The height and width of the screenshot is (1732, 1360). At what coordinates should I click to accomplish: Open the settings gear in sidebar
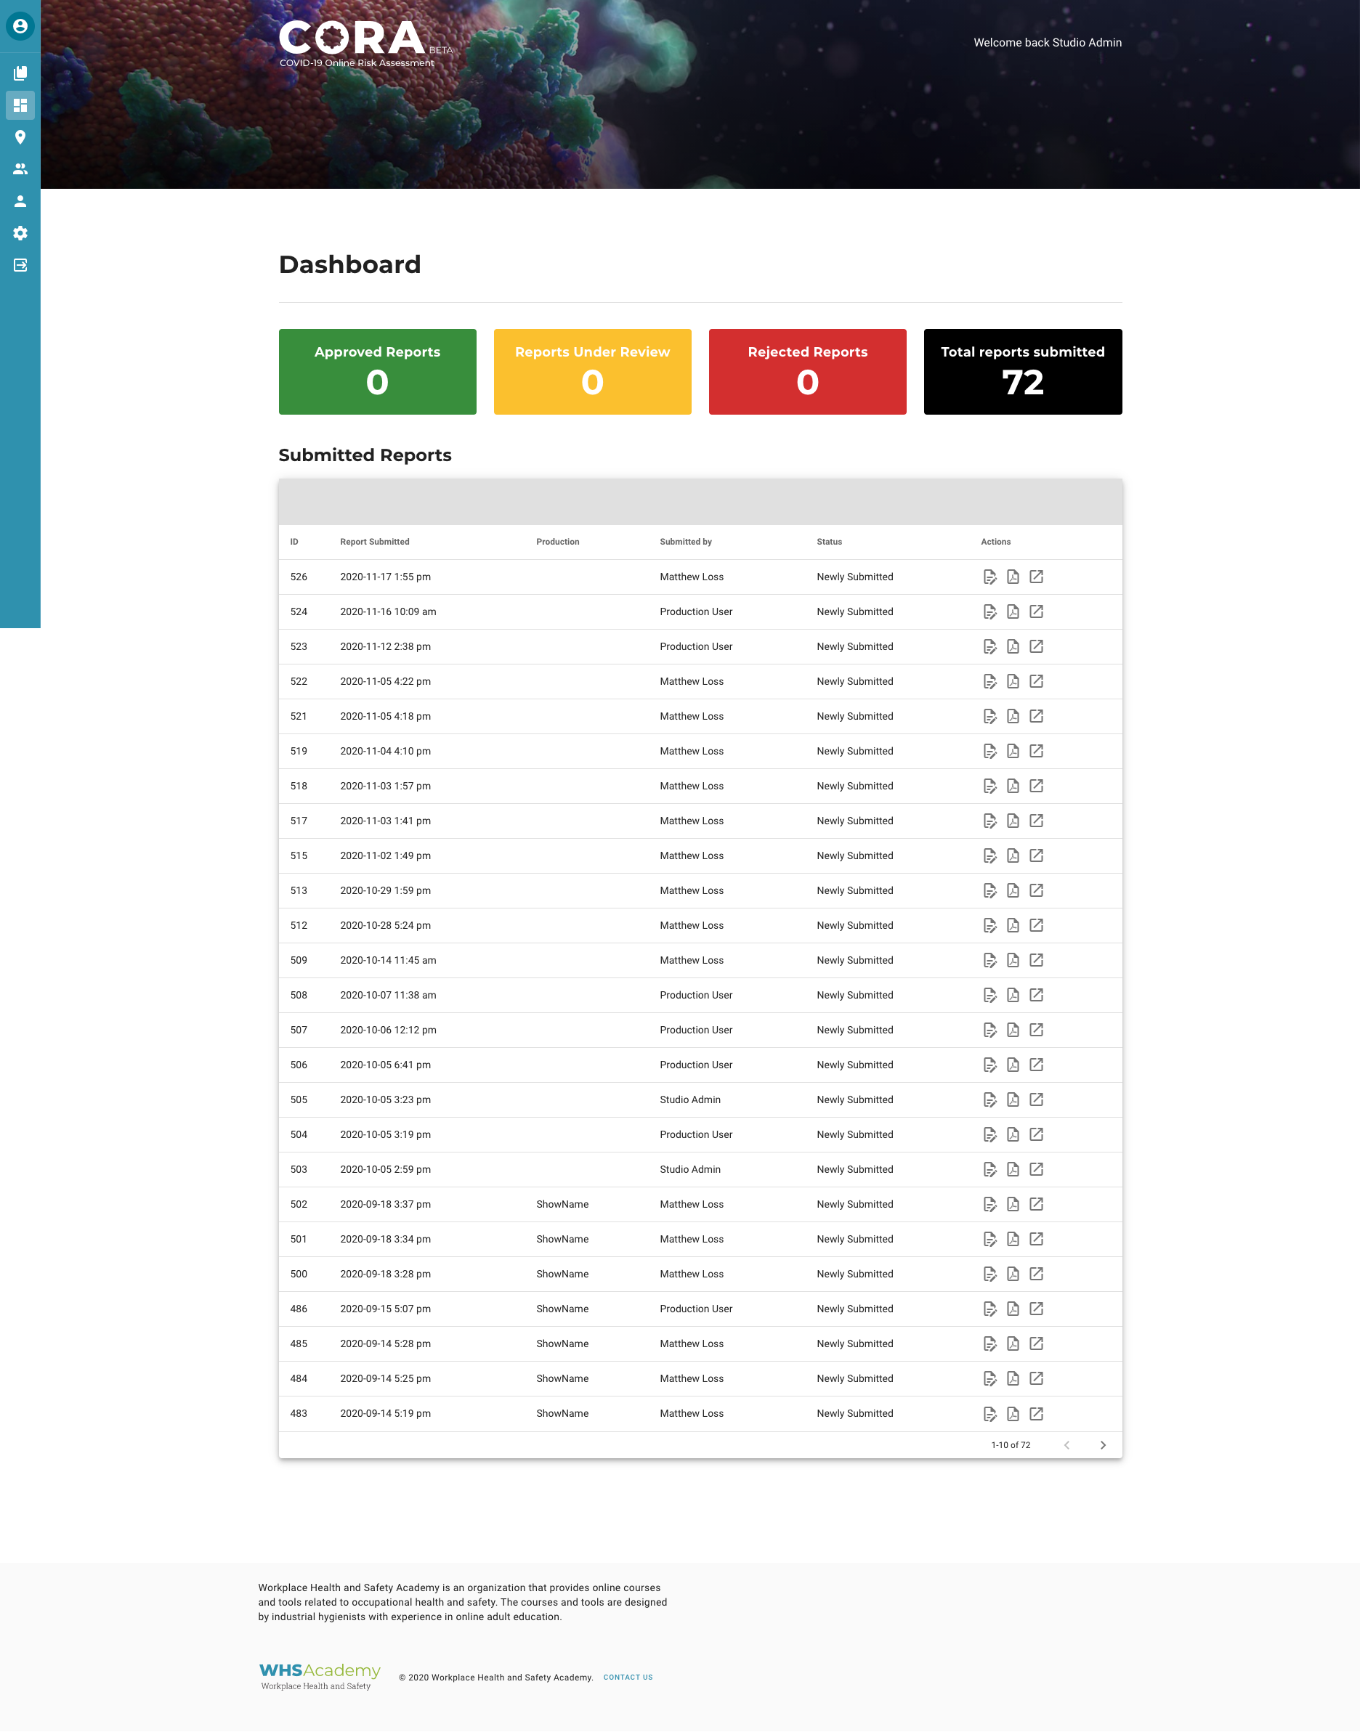[20, 233]
